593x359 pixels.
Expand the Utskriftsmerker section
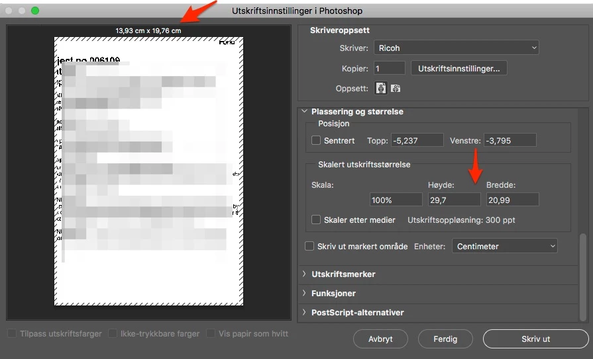(x=304, y=274)
